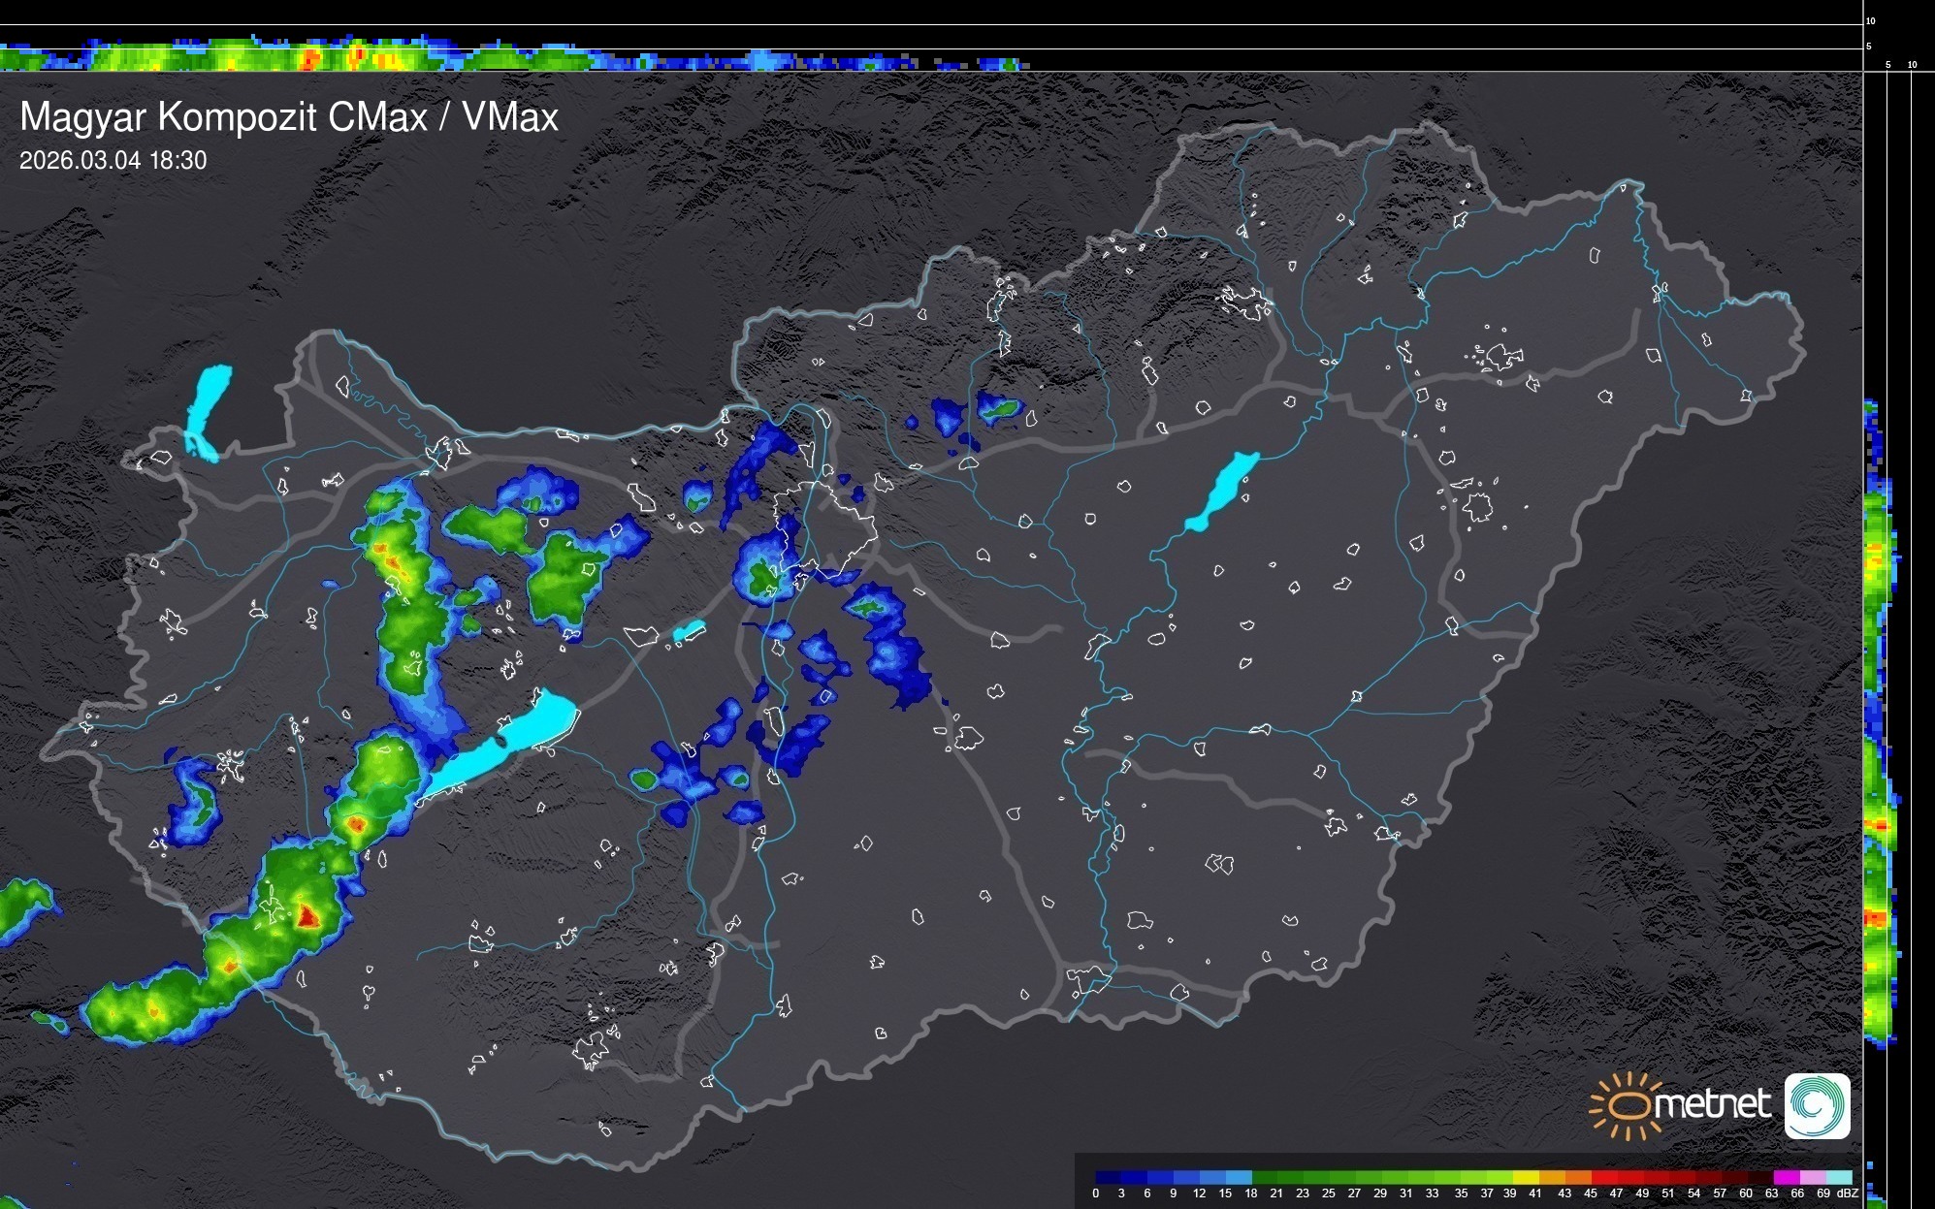Click the Magyar Kompozit CMax / VMax title
Viewport: 1935px width, 1209px height.
(x=289, y=117)
